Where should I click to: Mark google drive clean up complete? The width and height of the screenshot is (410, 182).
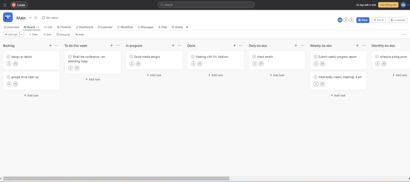(8, 77)
